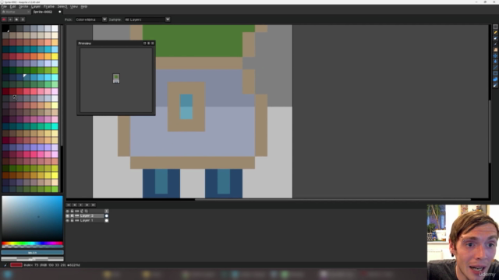Image resolution: width=499 pixels, height=280 pixels.
Task: Toggle continuous cels in timeline header
Action: coord(76,211)
